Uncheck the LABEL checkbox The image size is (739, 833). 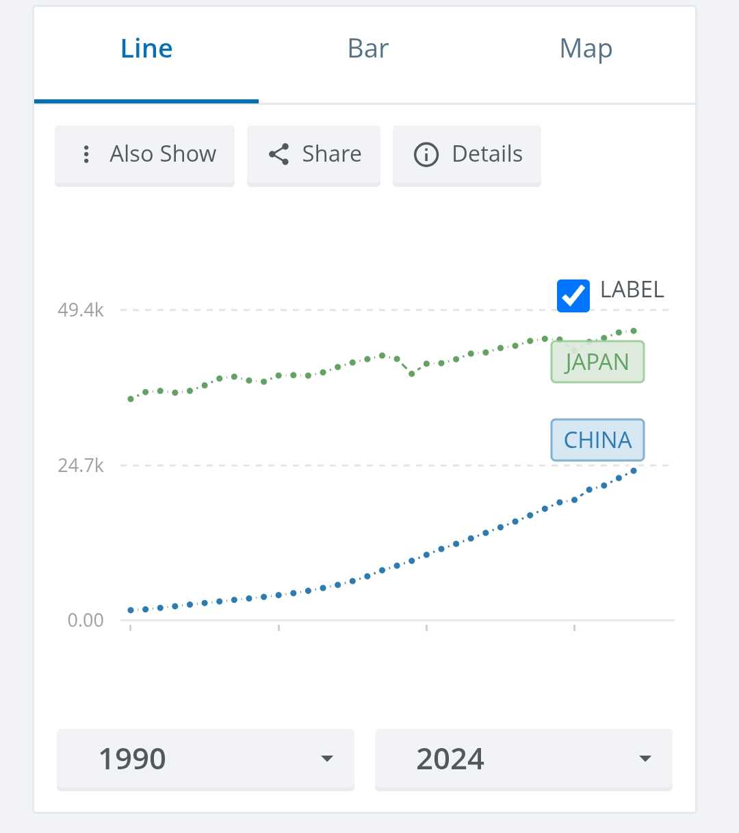pyautogui.click(x=573, y=296)
